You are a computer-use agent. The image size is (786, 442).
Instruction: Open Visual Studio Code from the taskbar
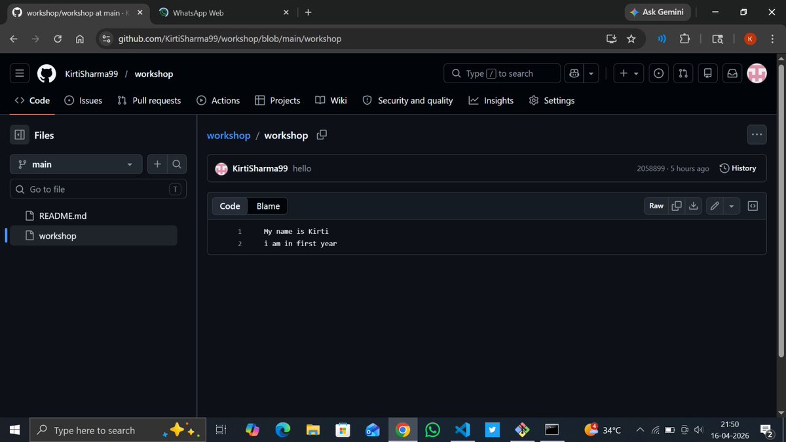click(x=462, y=430)
